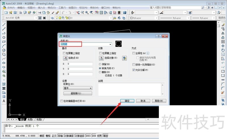
Task: Click the Zoom realtime icon
Action: coord(82,12)
